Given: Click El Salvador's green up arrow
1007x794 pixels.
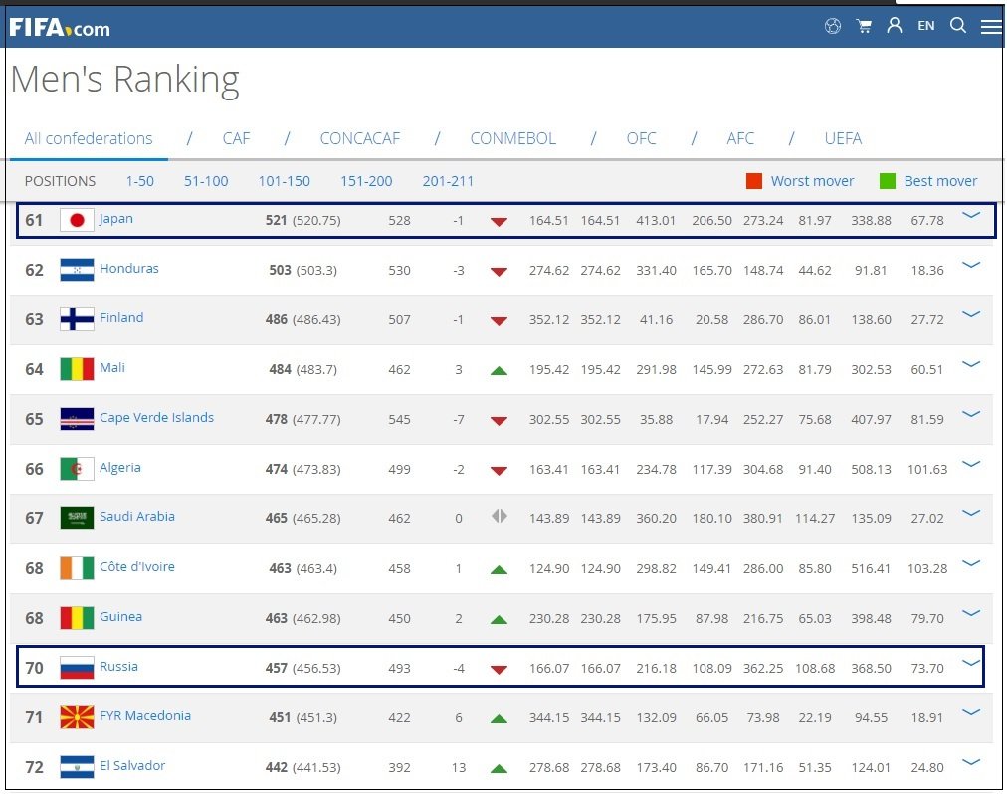Looking at the screenshot, I should click(499, 768).
